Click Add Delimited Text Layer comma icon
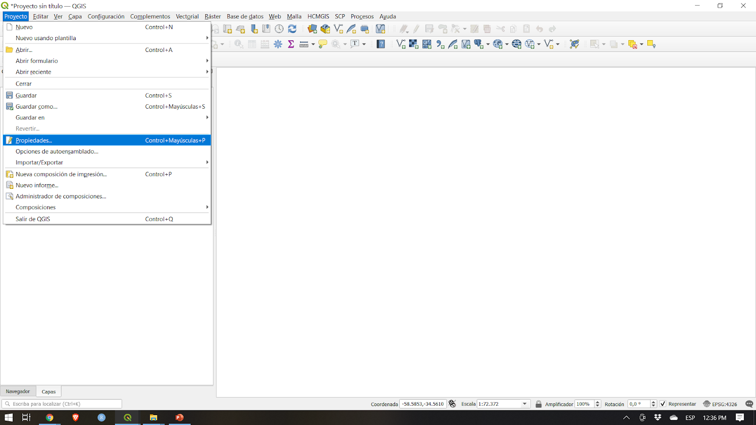Screen dimensions: 756x425 click(440, 44)
